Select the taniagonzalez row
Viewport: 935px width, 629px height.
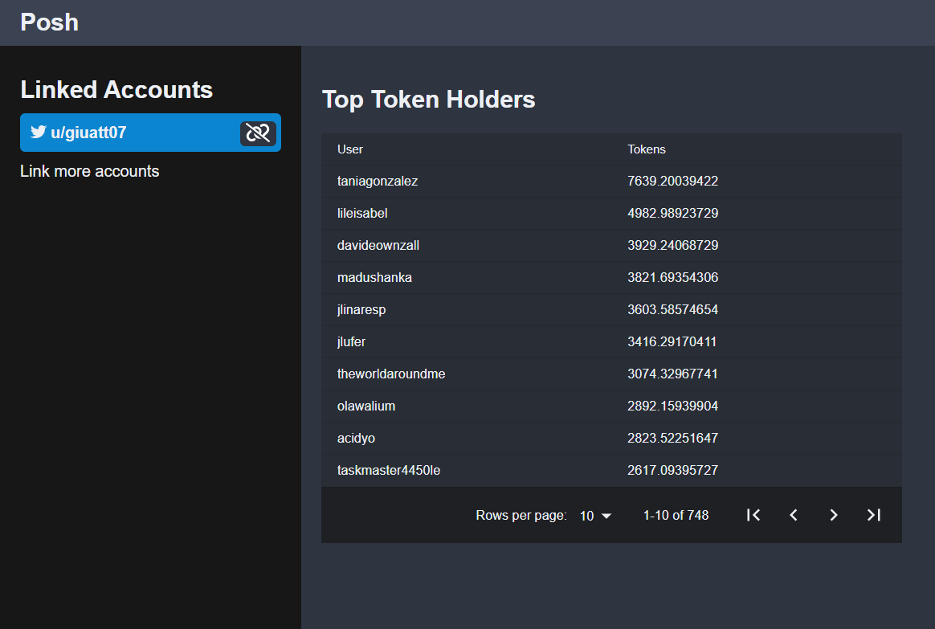[x=611, y=182]
